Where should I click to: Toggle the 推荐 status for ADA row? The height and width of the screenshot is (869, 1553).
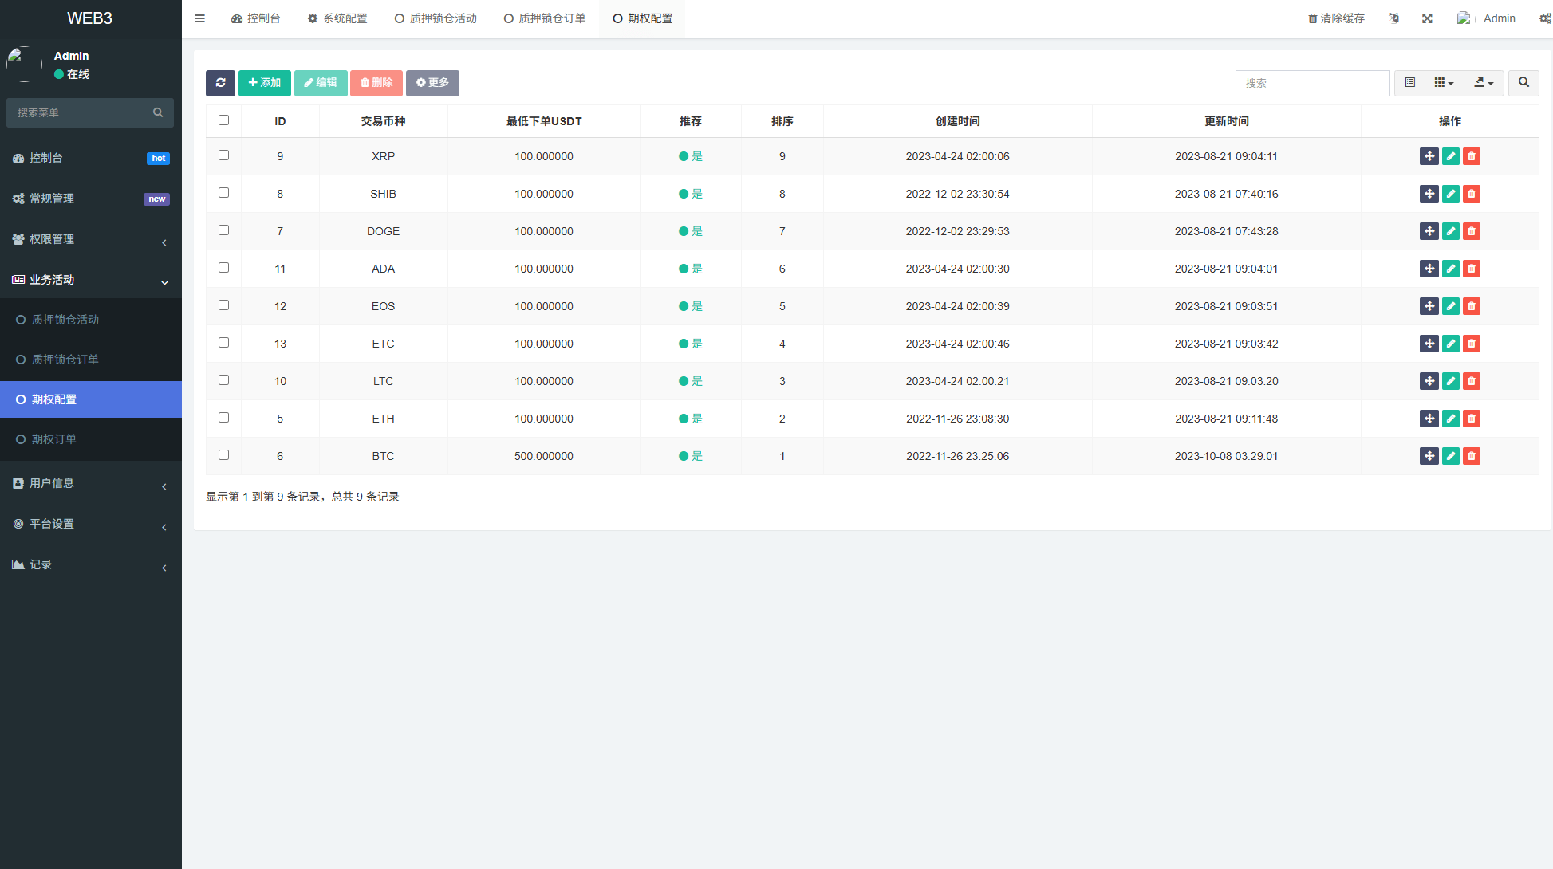690,269
